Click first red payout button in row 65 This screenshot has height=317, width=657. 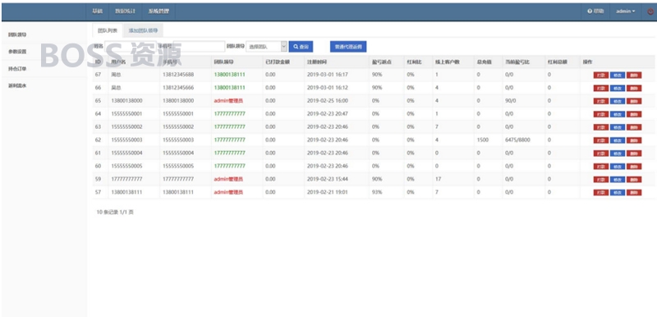[x=601, y=101]
